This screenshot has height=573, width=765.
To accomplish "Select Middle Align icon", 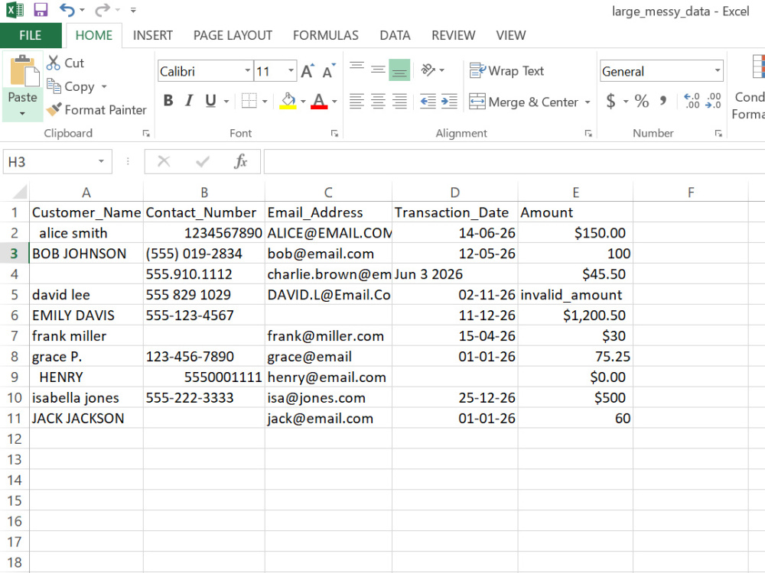I will pyautogui.click(x=378, y=70).
